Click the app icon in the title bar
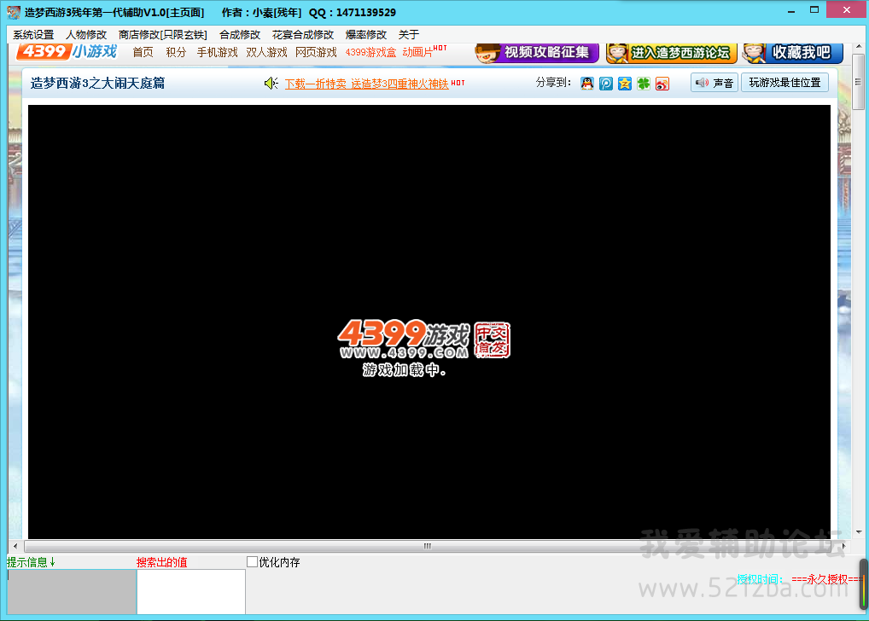 tap(14, 12)
